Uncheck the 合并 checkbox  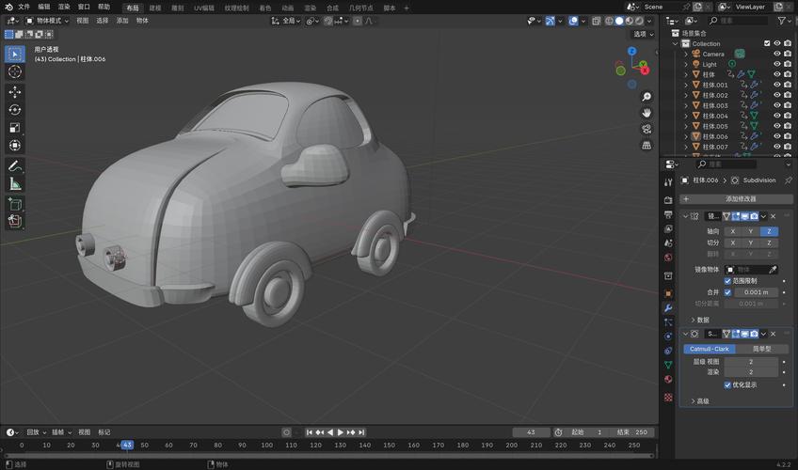tap(727, 292)
